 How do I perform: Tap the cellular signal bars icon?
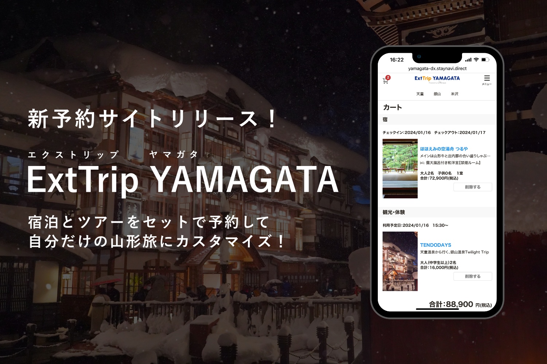point(468,60)
